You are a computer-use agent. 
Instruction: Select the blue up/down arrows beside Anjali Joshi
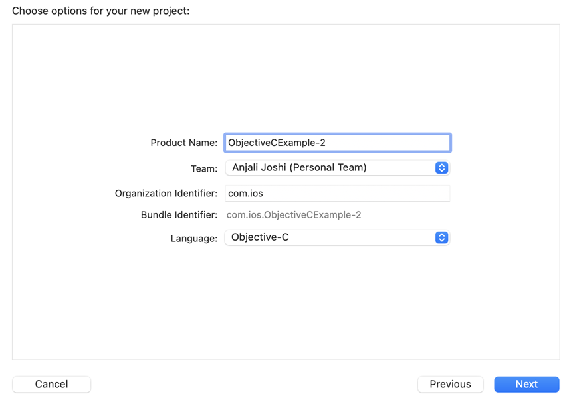click(441, 168)
